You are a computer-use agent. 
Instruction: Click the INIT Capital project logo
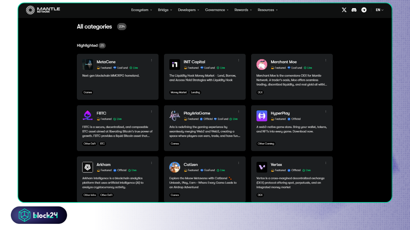(175, 64)
